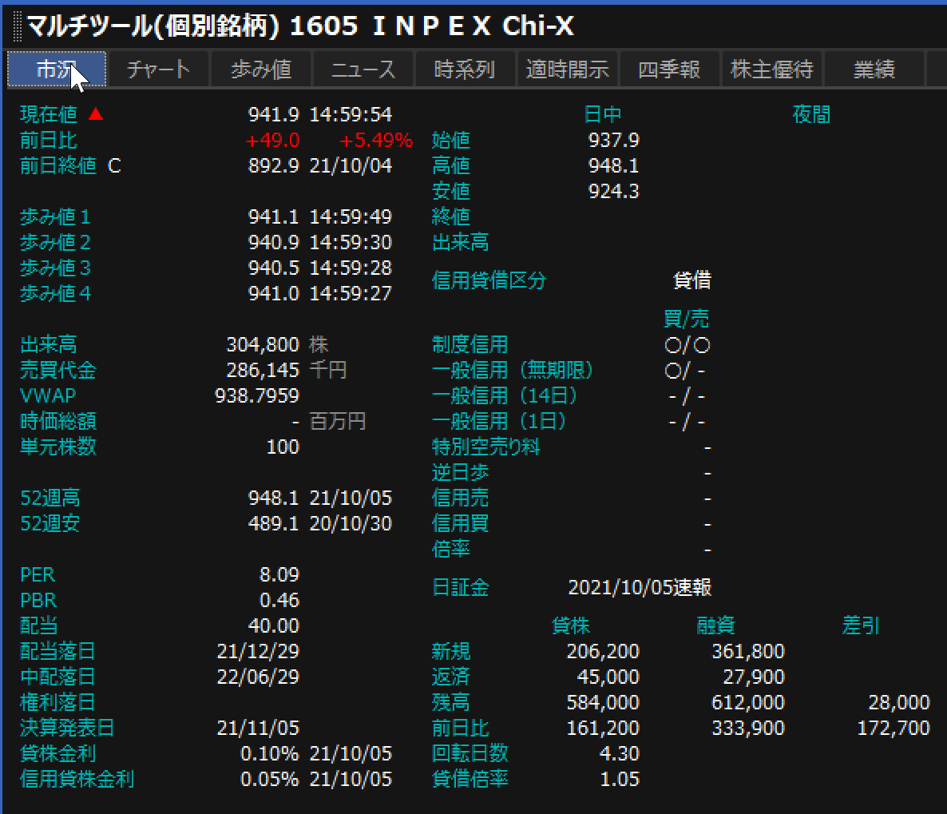The image size is (947, 814).
Task: Open the 業績 tab
Action: pos(874,69)
